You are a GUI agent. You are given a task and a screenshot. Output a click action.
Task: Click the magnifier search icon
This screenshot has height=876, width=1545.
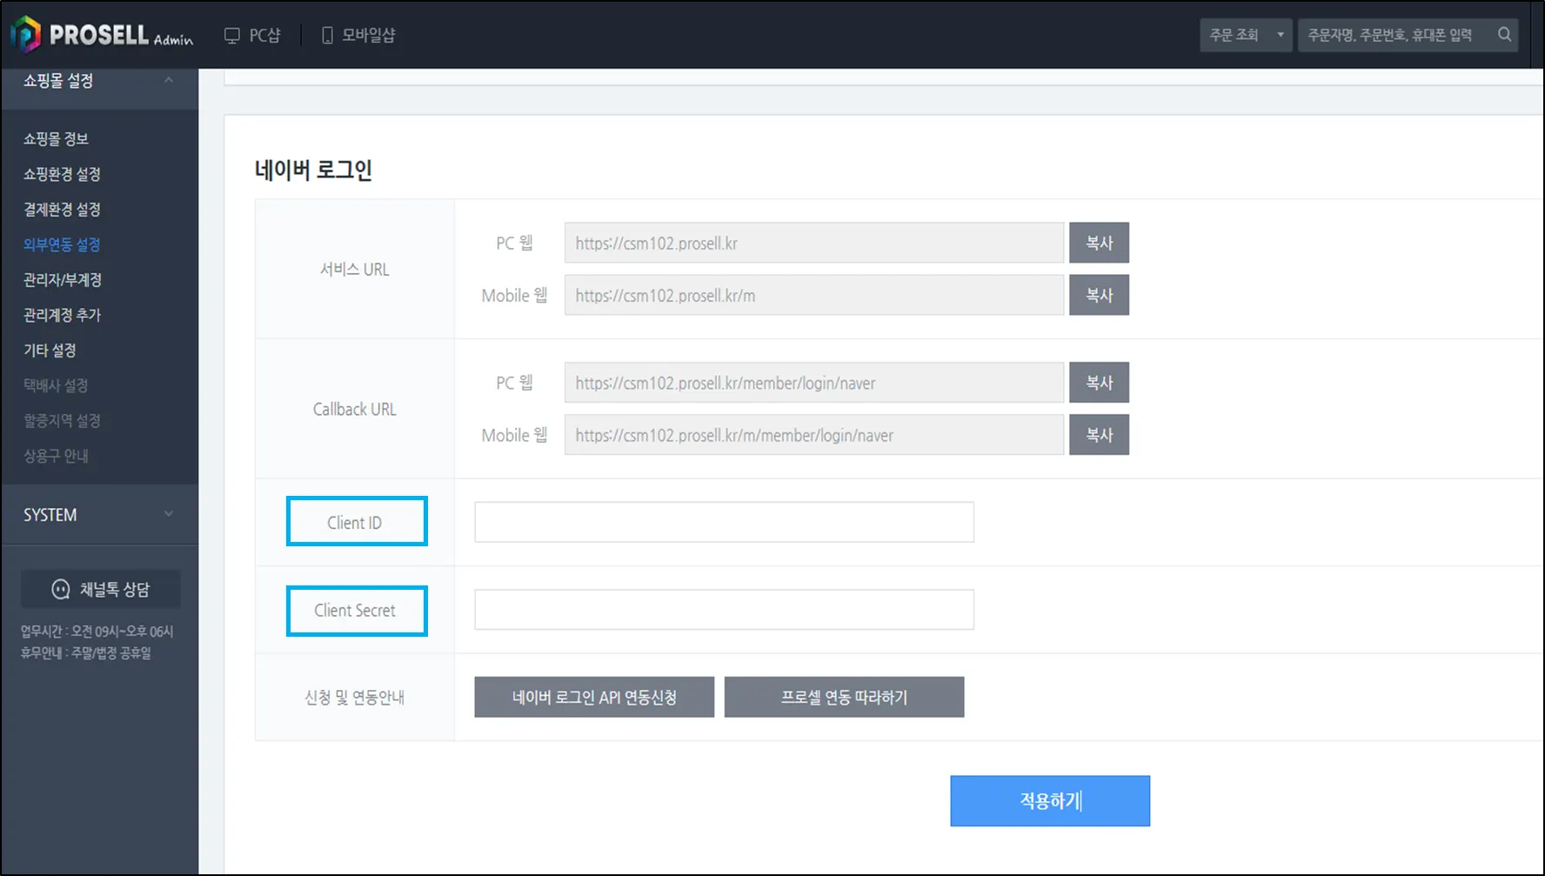[x=1504, y=35]
